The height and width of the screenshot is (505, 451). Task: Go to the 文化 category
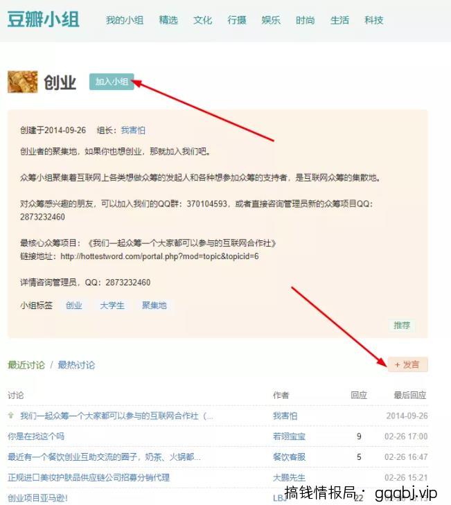click(x=202, y=20)
